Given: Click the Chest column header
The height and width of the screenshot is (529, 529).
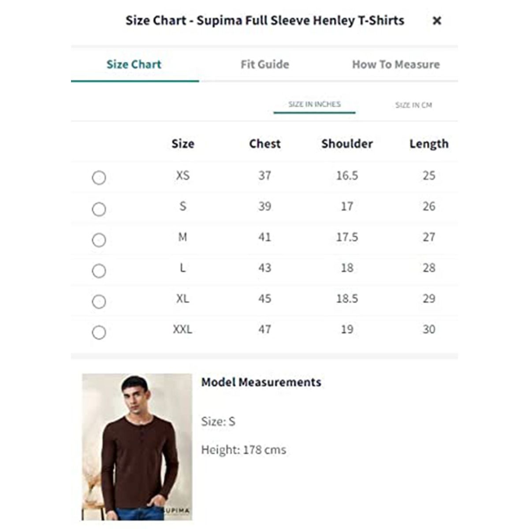Looking at the screenshot, I should click(x=264, y=144).
